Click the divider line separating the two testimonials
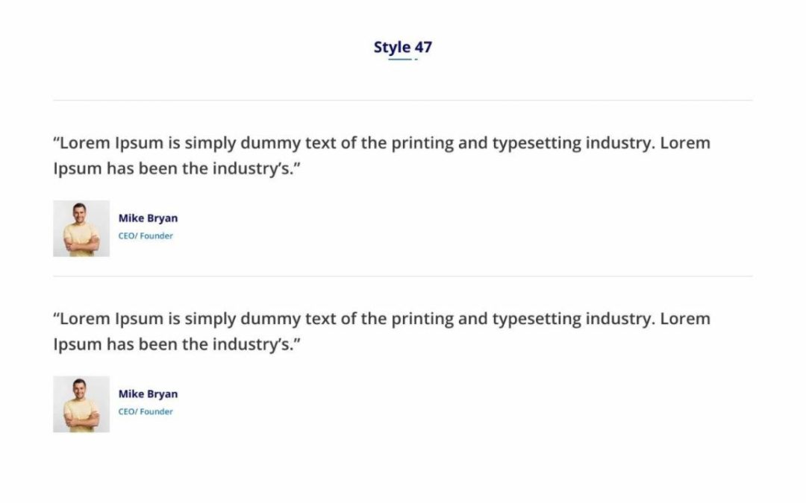This screenshot has width=806, height=503. click(x=402, y=276)
